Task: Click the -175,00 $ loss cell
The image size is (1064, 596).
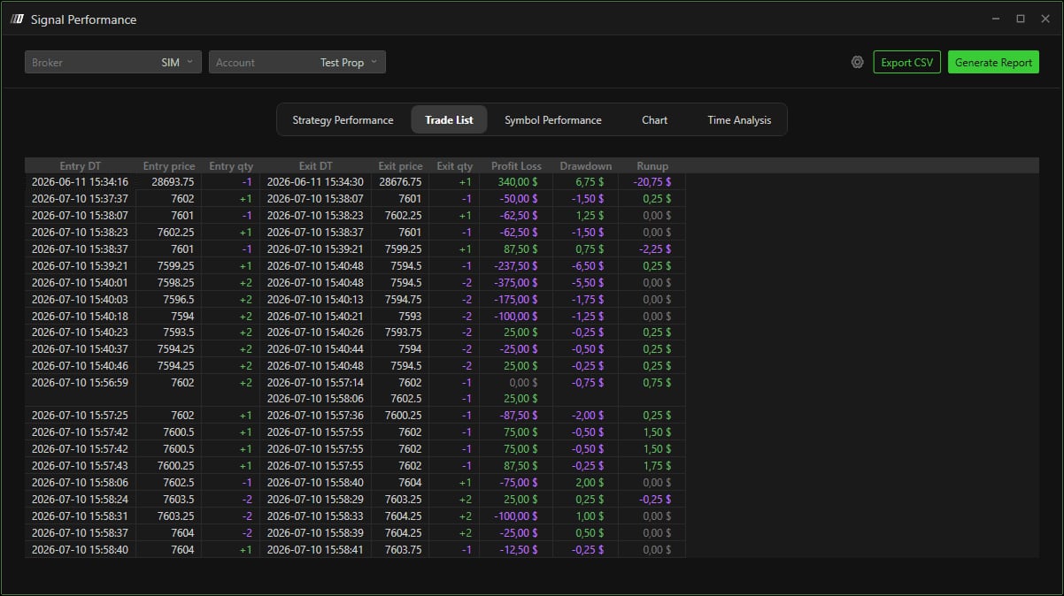Action: coord(516,299)
